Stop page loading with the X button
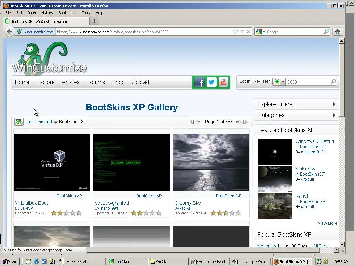The image size is (355, 266). (248, 32)
